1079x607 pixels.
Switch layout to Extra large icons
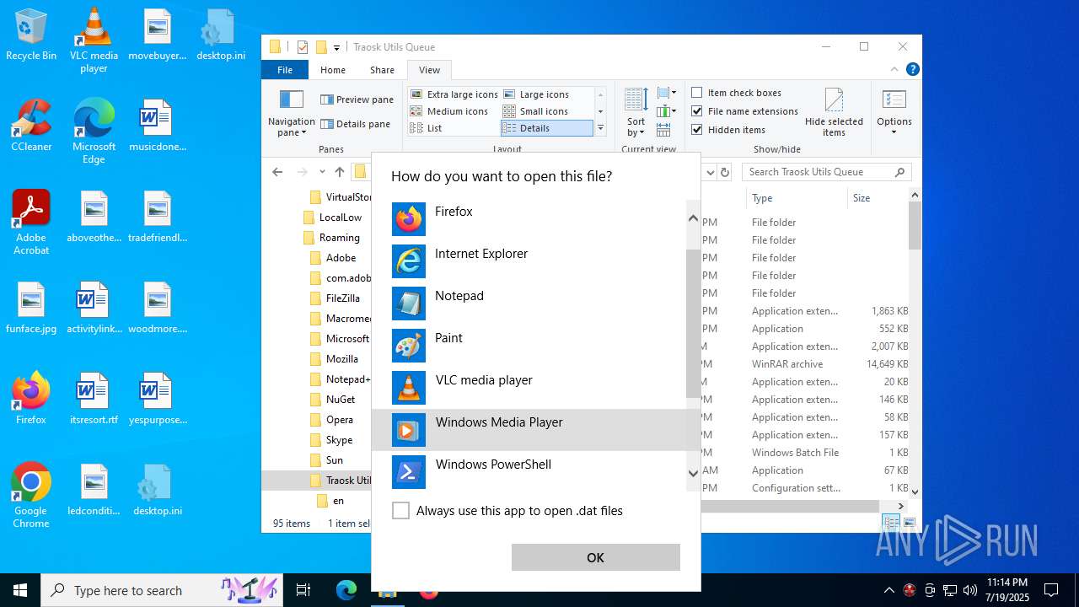tap(454, 94)
